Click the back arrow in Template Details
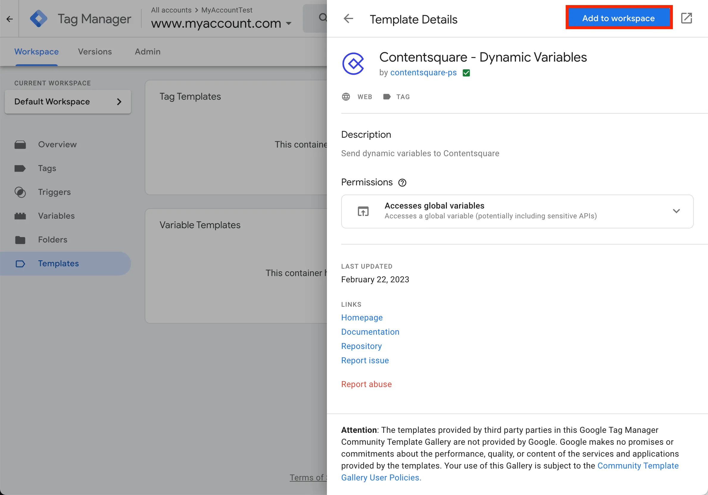Viewport: 708px width, 495px height. pos(348,18)
